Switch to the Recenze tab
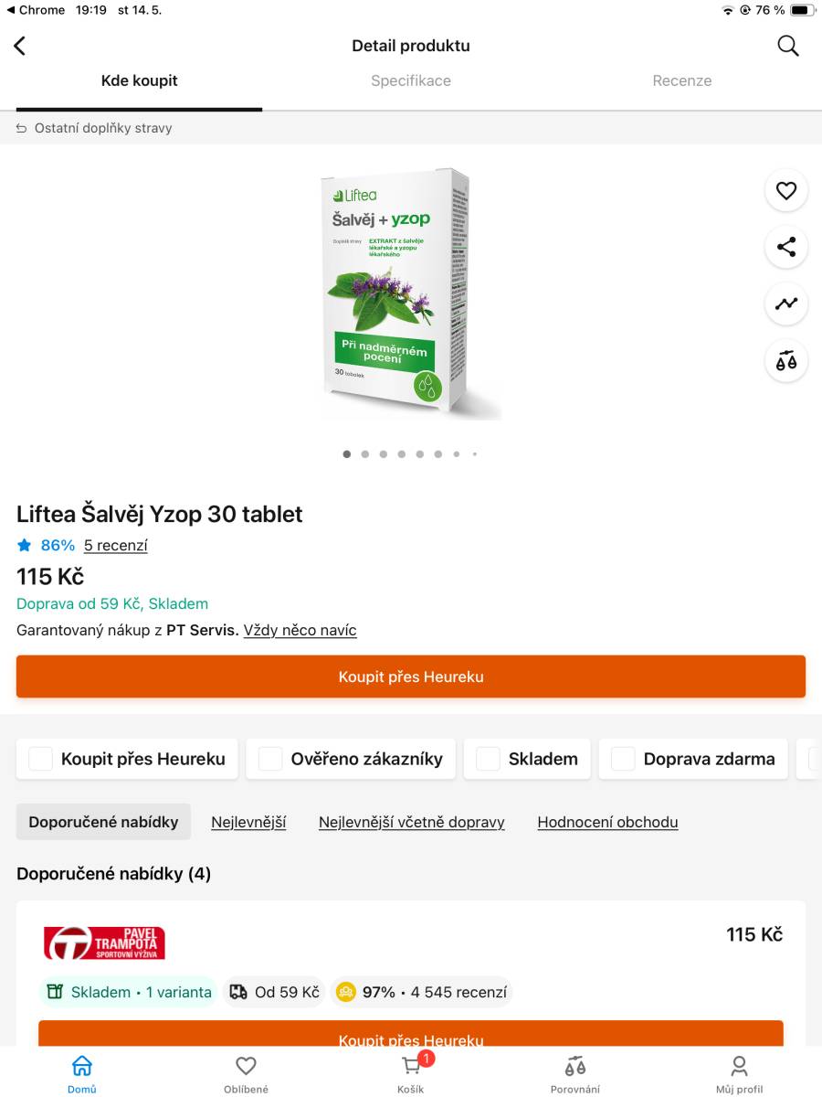The width and height of the screenshot is (822, 1097). [x=682, y=80]
